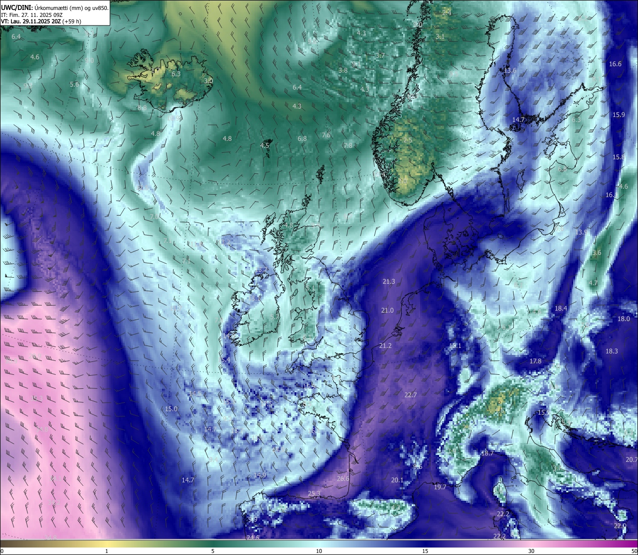Click the '50' tick label on the color scale

tap(634, 551)
